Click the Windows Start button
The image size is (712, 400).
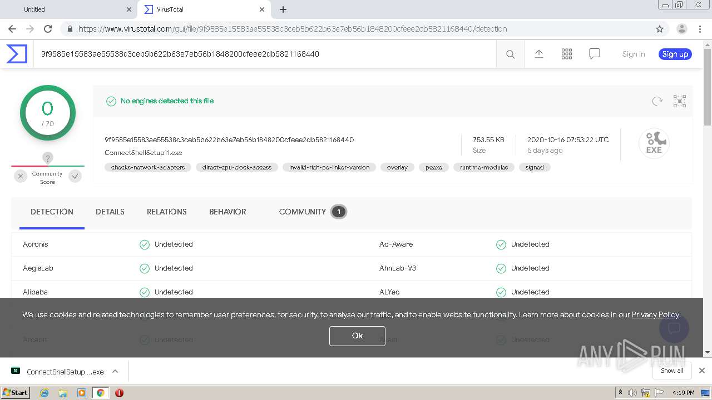(15, 393)
